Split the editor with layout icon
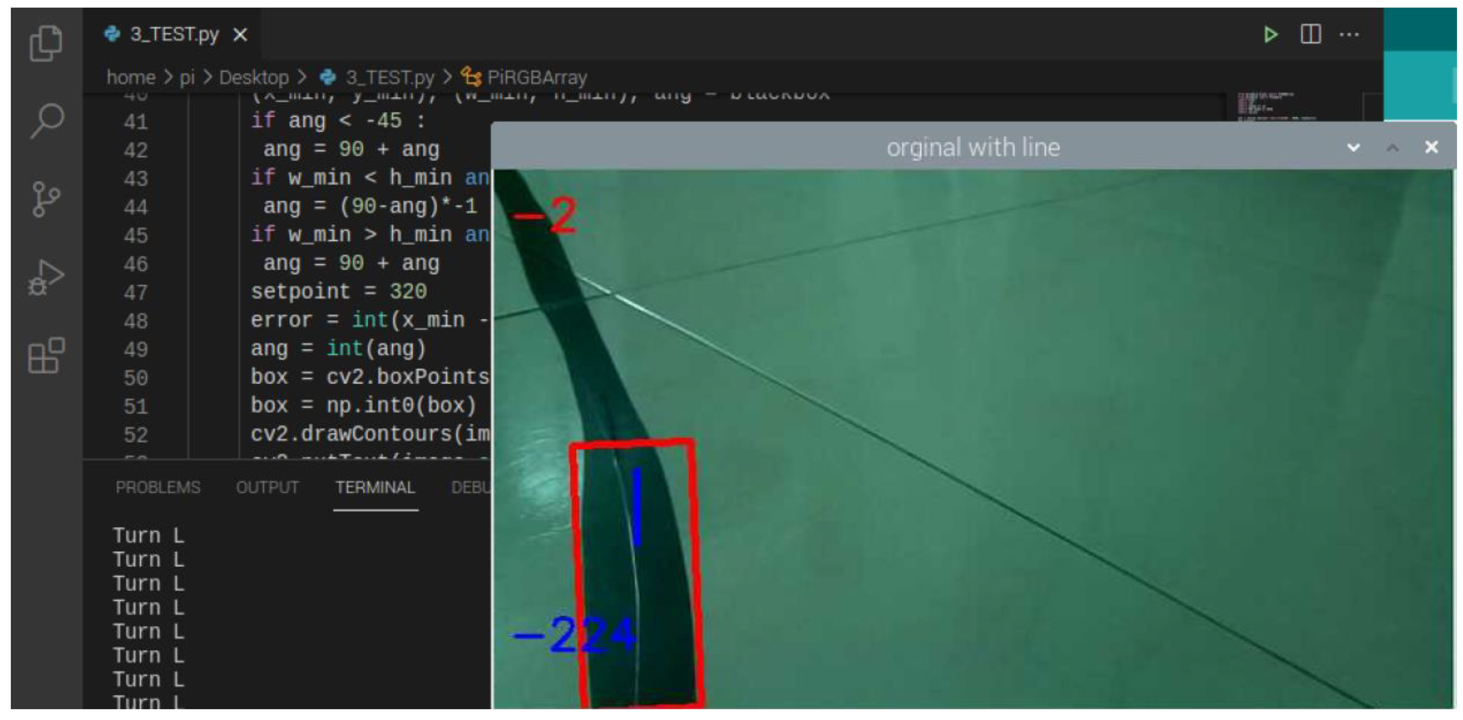The image size is (1463, 720). pos(1310,34)
